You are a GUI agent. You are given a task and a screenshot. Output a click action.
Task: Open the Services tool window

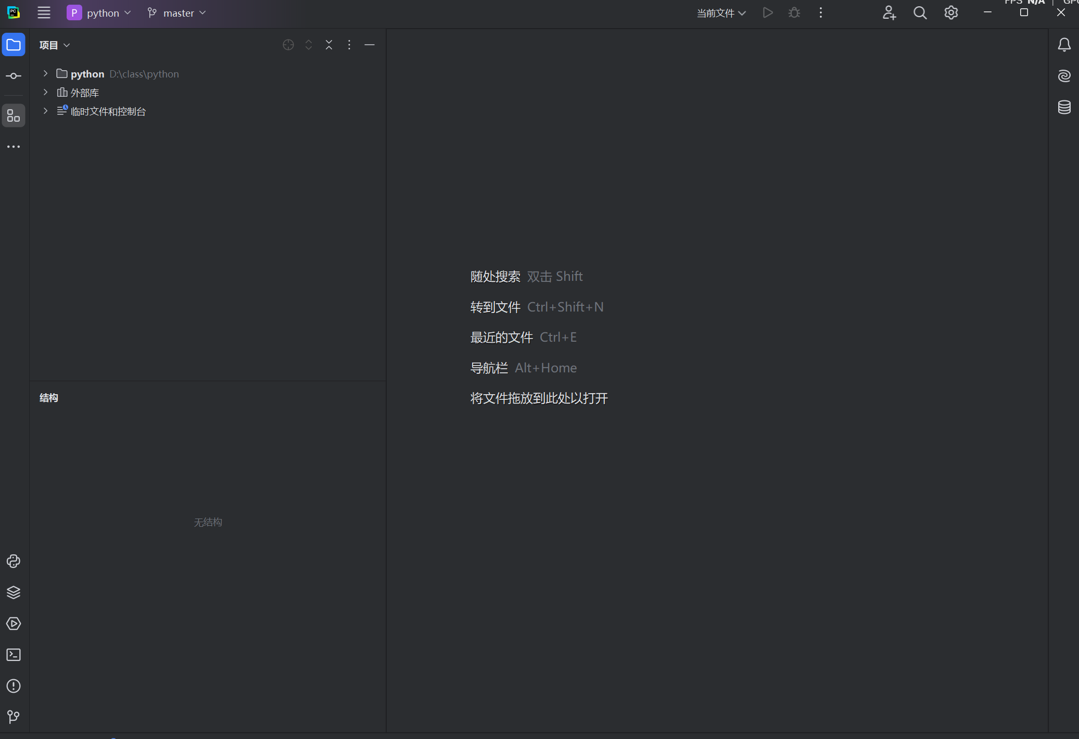pos(14,624)
